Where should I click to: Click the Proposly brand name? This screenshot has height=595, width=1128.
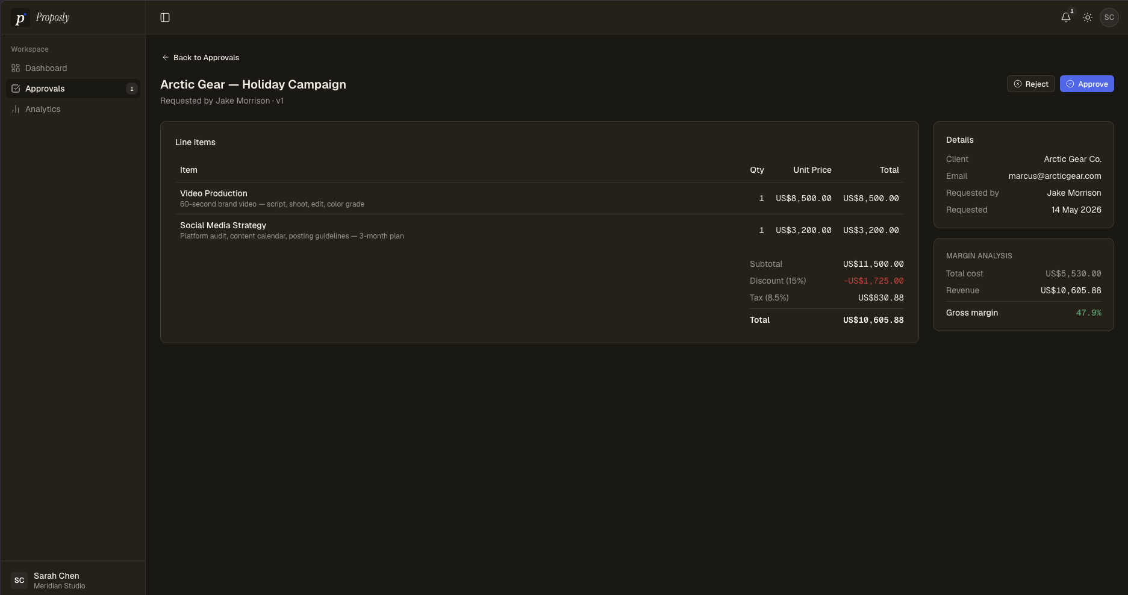(x=52, y=17)
